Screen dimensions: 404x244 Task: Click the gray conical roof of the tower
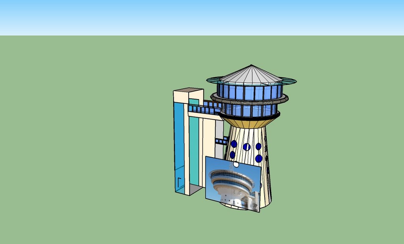(251, 75)
